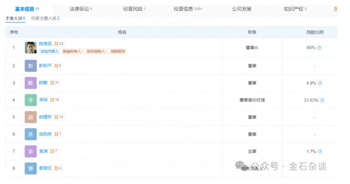Image resolution: width=350 pixels, height=184 pixels.
Task: Click the chart icon next to 23.63%
Action: 322,100
